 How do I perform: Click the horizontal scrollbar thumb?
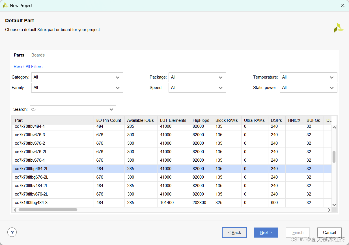click(48, 210)
